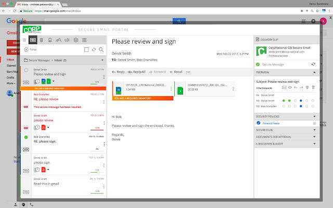Expand Gmail More label in background sidebar

click(10, 83)
